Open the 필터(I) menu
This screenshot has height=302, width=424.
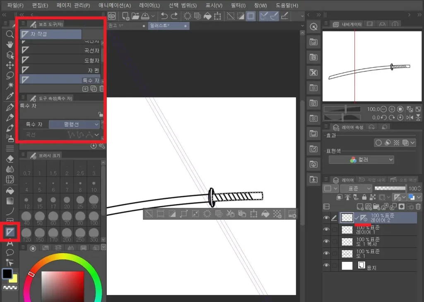[238, 5]
